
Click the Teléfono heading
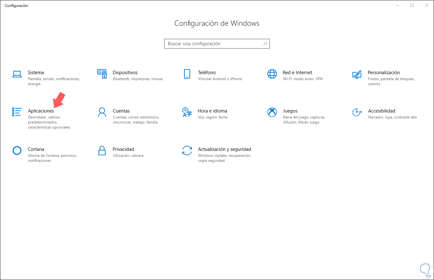[207, 73]
